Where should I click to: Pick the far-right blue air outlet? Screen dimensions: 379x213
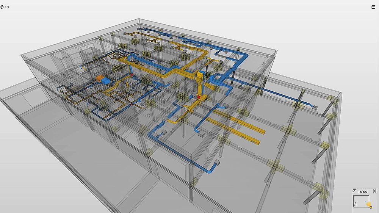(315, 107)
